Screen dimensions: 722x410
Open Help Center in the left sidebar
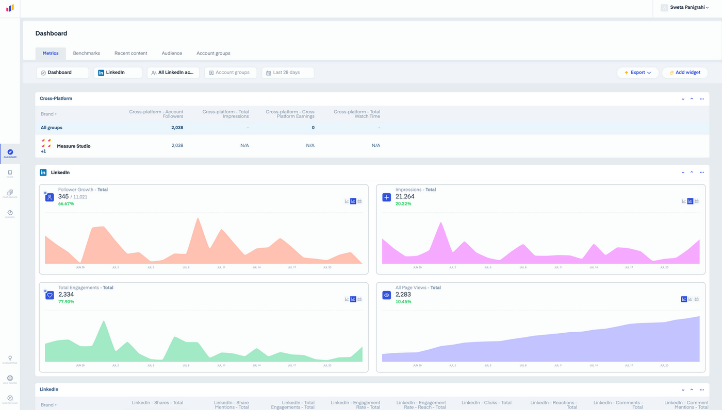(10, 380)
